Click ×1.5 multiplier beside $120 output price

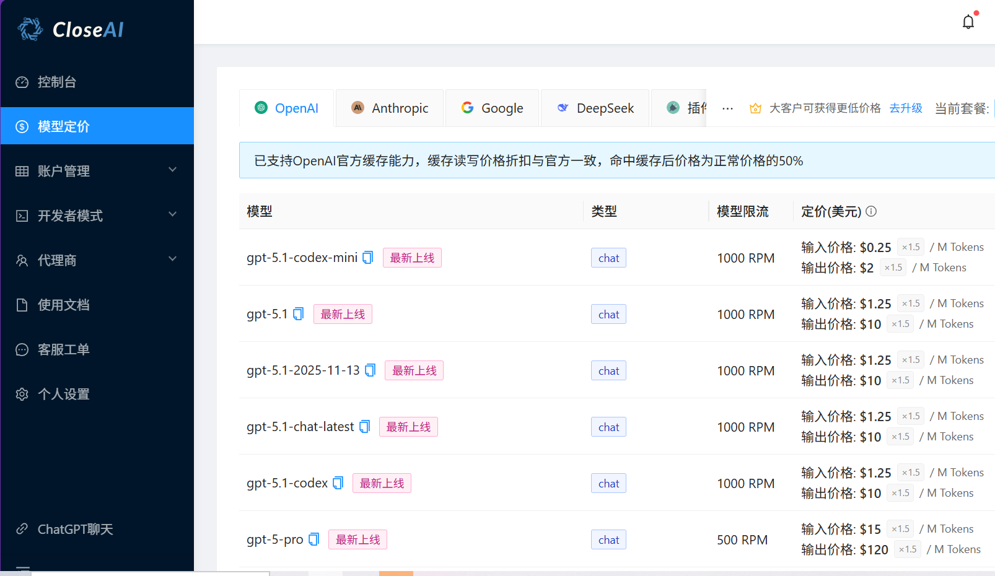coord(908,549)
